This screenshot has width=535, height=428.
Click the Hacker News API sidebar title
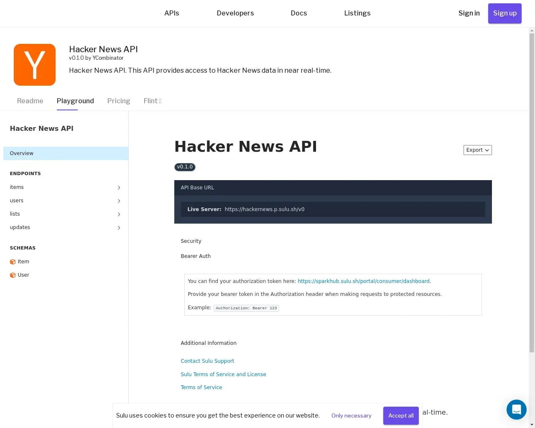[42, 128]
